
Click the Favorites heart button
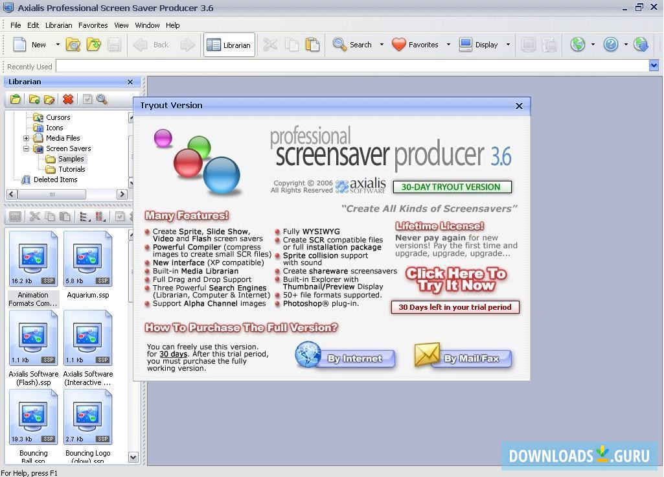coord(415,45)
